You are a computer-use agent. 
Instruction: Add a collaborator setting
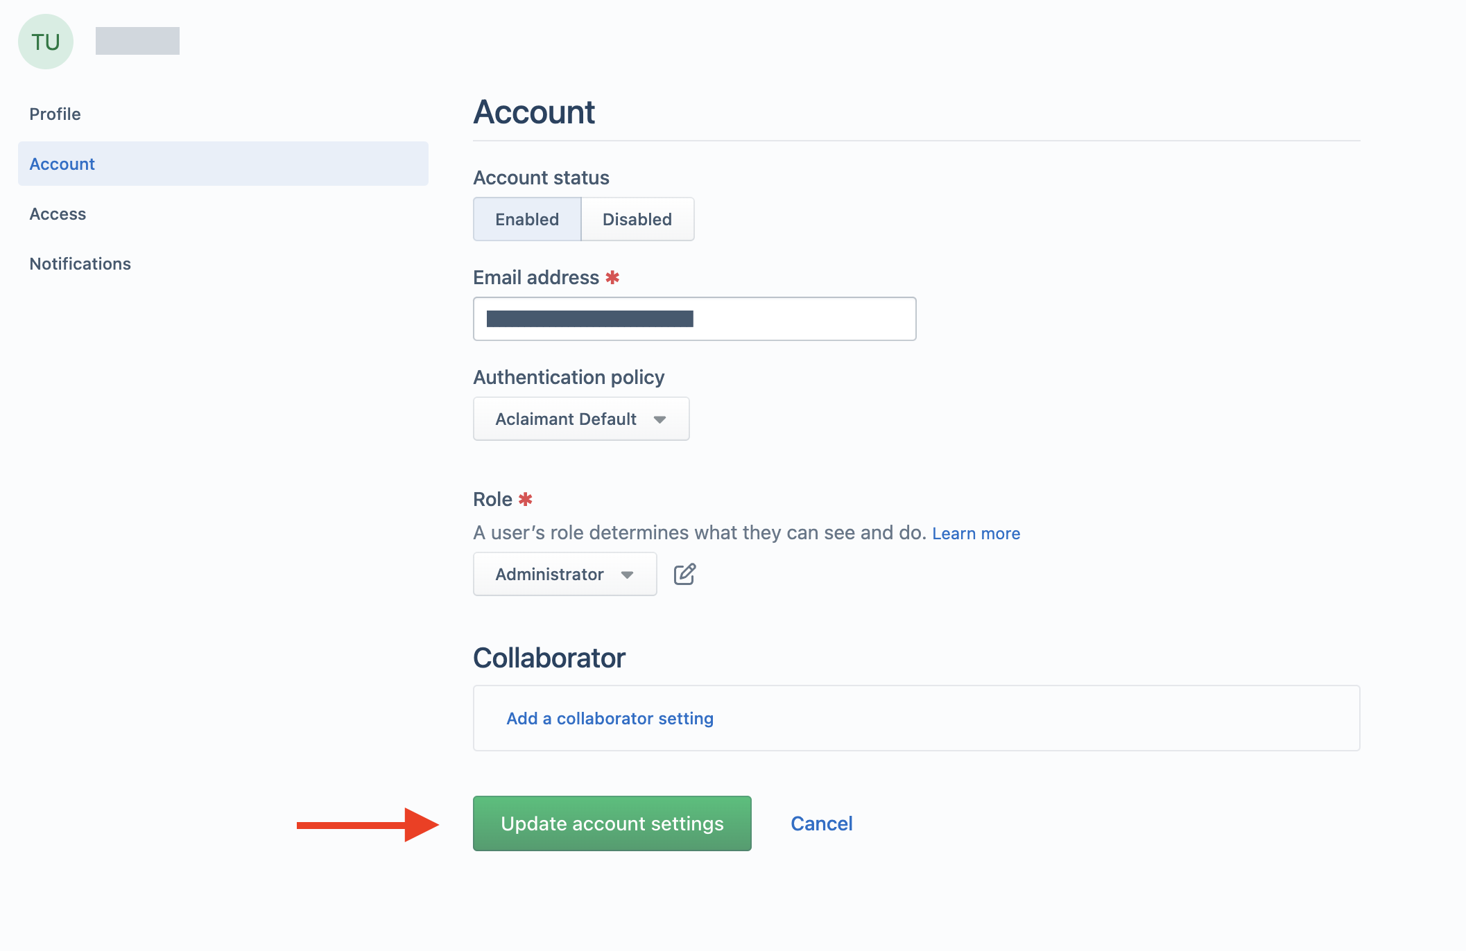pyautogui.click(x=610, y=718)
